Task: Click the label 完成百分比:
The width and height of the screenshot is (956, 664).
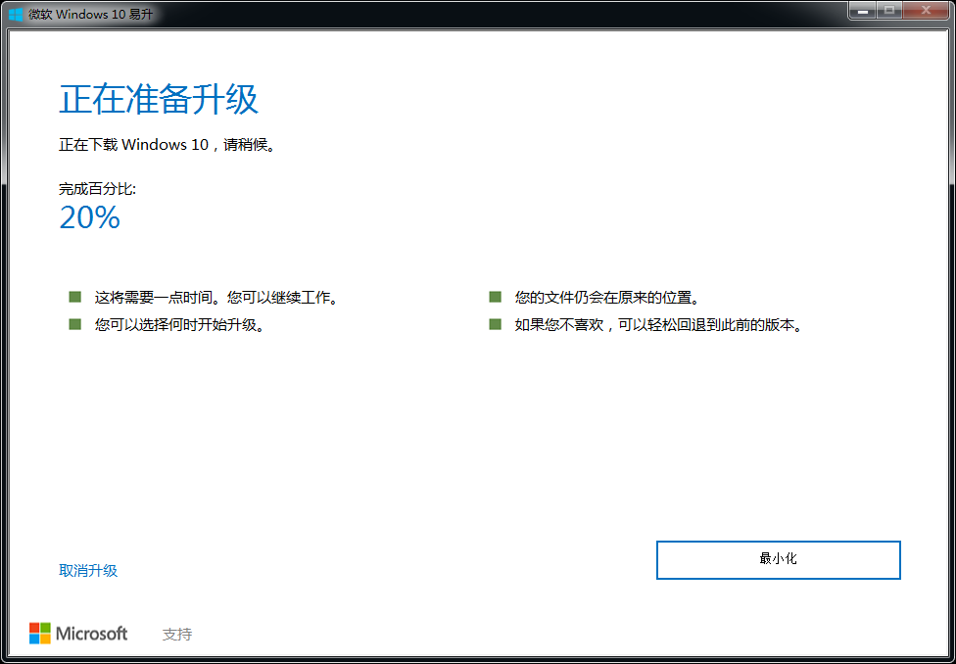Action: [98, 189]
